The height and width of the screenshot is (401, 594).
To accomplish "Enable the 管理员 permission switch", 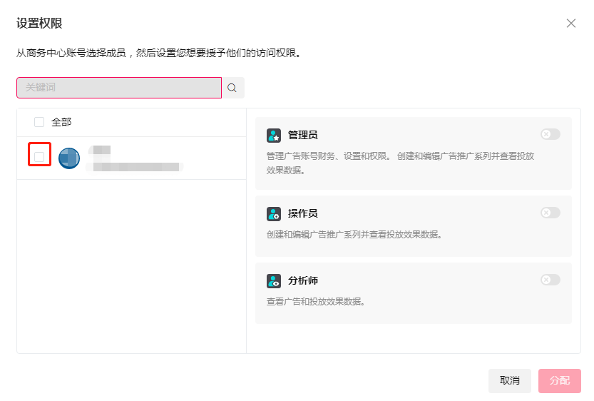I will point(550,134).
